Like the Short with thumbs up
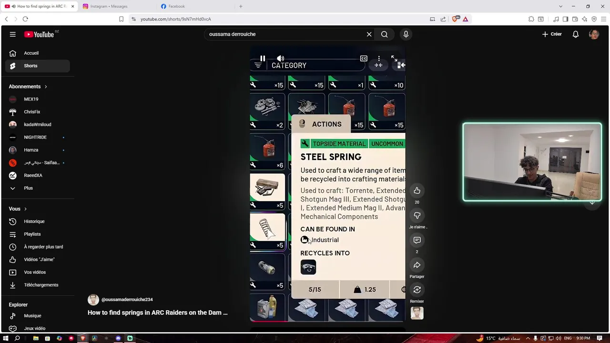The width and height of the screenshot is (610, 343). [x=417, y=191]
